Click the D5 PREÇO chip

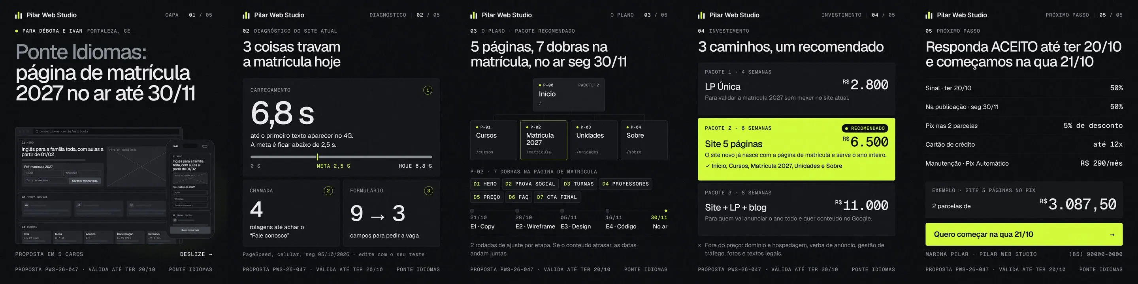(x=487, y=197)
